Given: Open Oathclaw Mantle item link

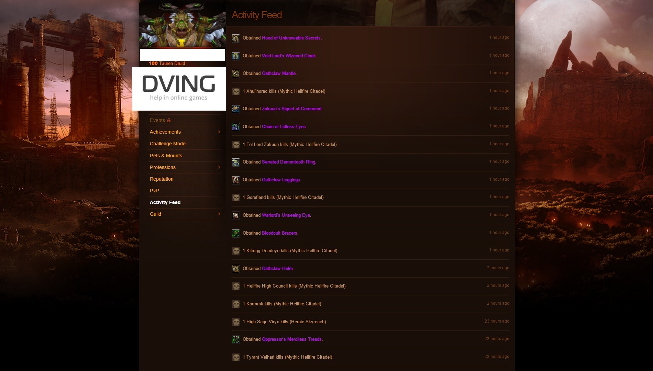Looking at the screenshot, I should tap(279, 74).
